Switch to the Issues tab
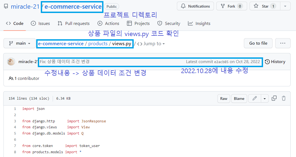 pyautogui.click(x=41, y=24)
